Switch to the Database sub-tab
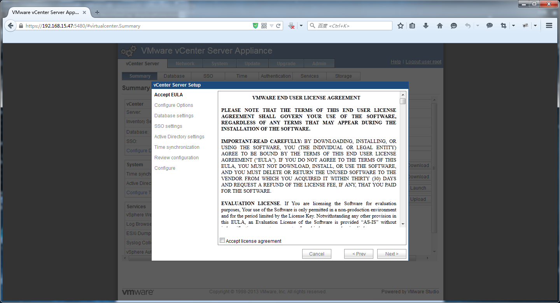This screenshot has height=303, width=560. (x=174, y=76)
